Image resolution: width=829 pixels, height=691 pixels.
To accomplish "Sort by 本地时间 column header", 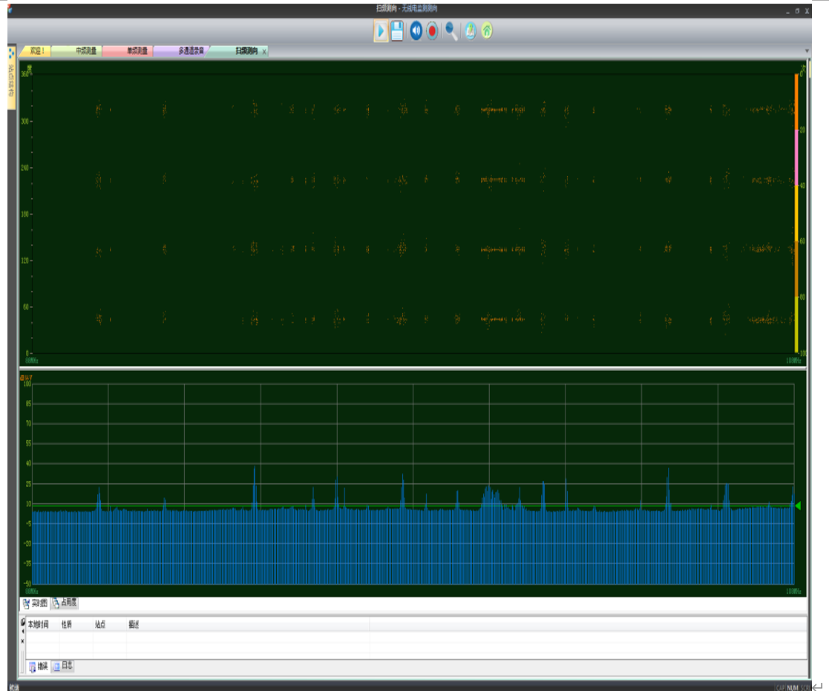I will (x=39, y=625).
